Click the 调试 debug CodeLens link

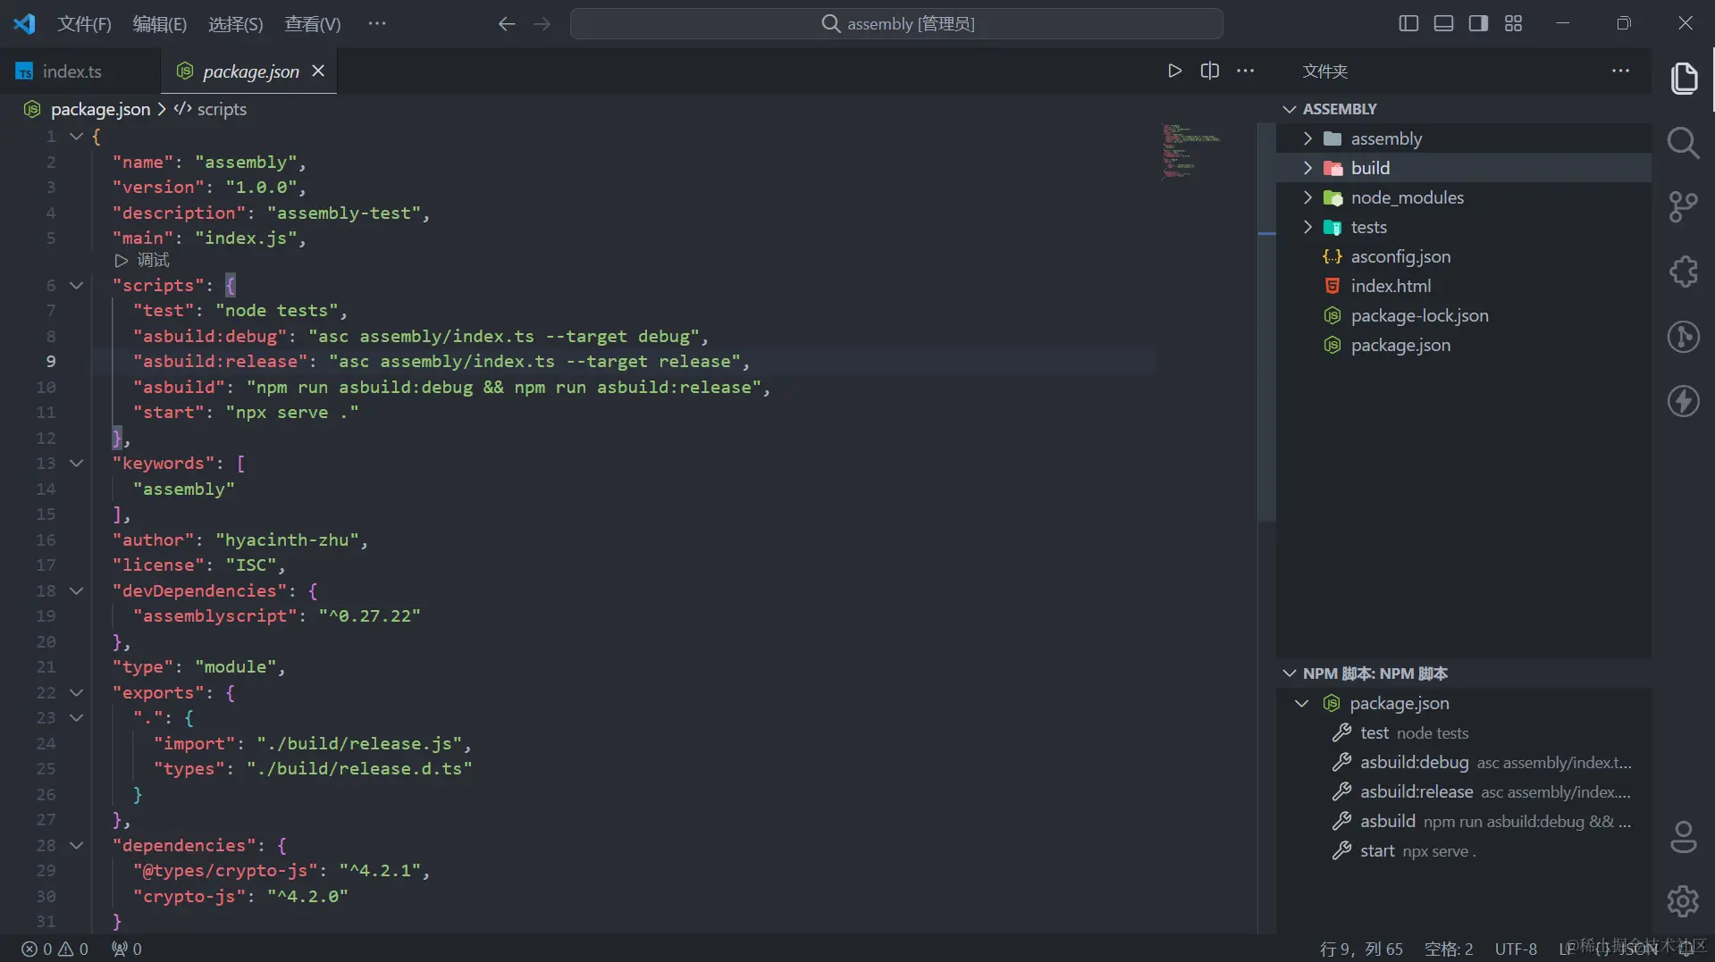pos(153,260)
